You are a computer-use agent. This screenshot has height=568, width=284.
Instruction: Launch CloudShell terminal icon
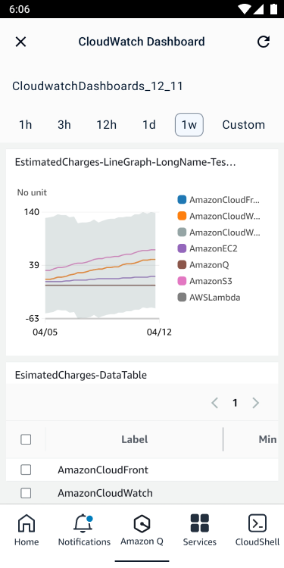[257, 523]
